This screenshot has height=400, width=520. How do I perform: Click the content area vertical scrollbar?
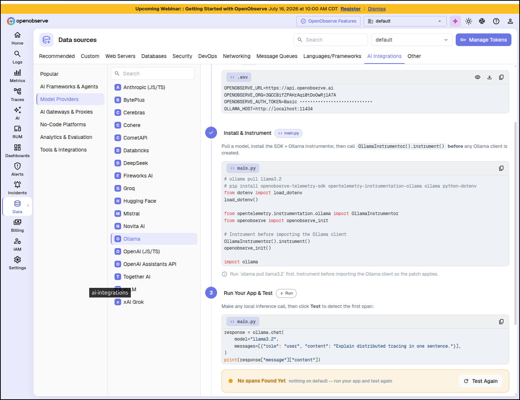click(515, 223)
